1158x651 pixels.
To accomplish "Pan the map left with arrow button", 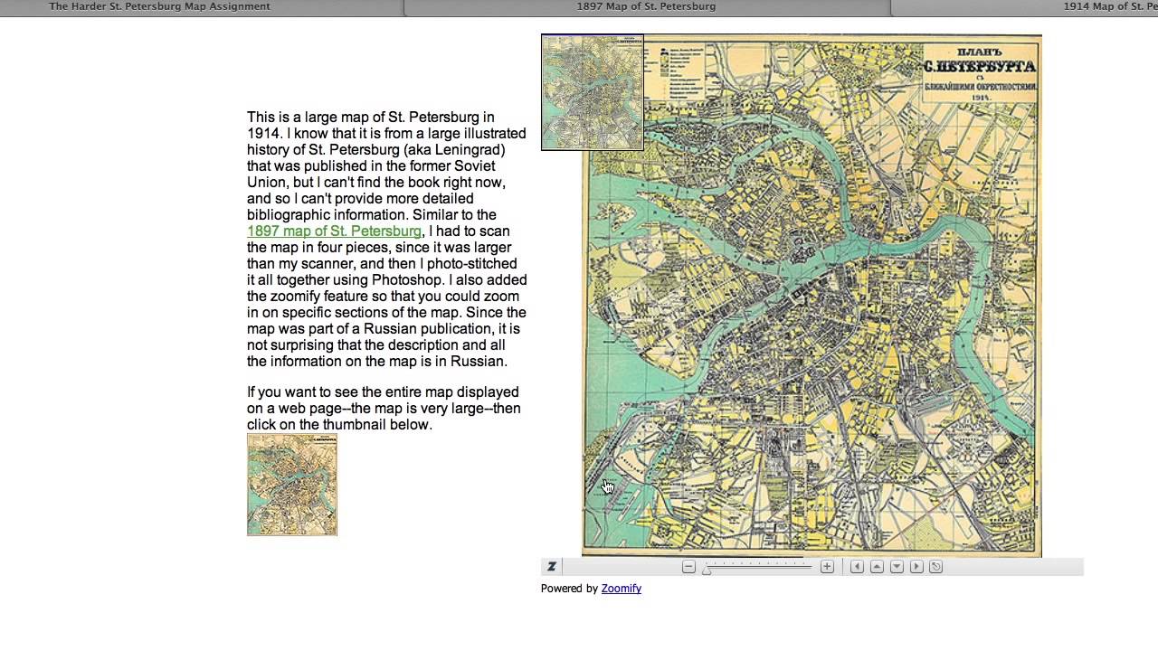I will pyautogui.click(x=857, y=567).
